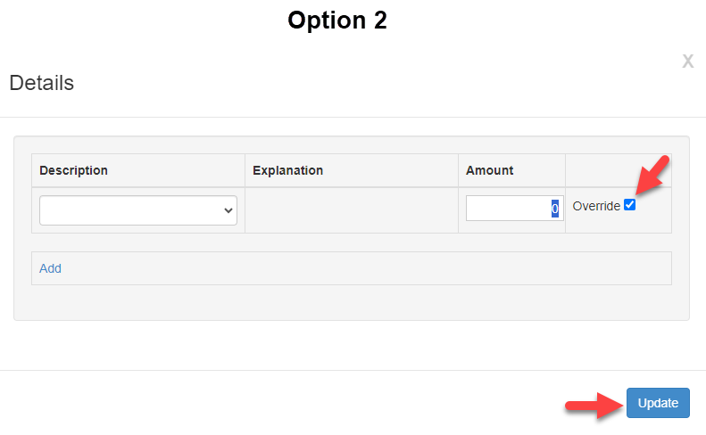Close the Details dialog with X
The height and width of the screenshot is (435, 706).
pos(687,62)
